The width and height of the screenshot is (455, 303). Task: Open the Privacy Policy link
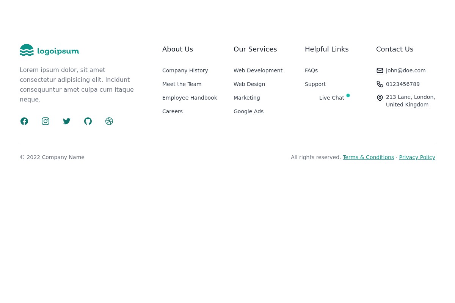417,157
